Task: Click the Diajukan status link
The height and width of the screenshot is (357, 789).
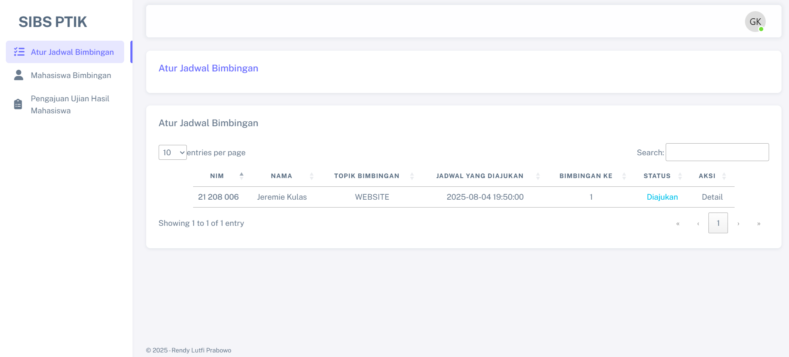Action: pos(662,197)
